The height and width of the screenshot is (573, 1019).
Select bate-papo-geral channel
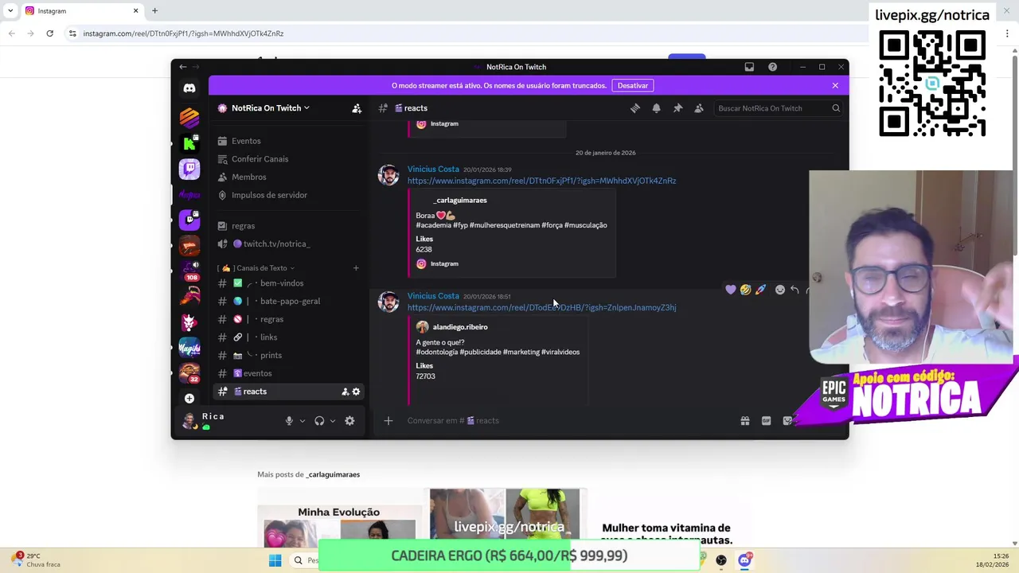click(x=289, y=302)
